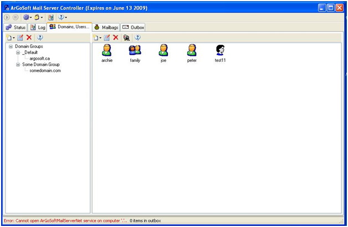This screenshot has width=348, height=227.
Task: Collapse the Some Domain Group node
Action: (x=18, y=65)
